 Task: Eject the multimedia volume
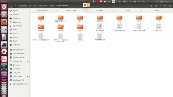[x=28, y=76]
